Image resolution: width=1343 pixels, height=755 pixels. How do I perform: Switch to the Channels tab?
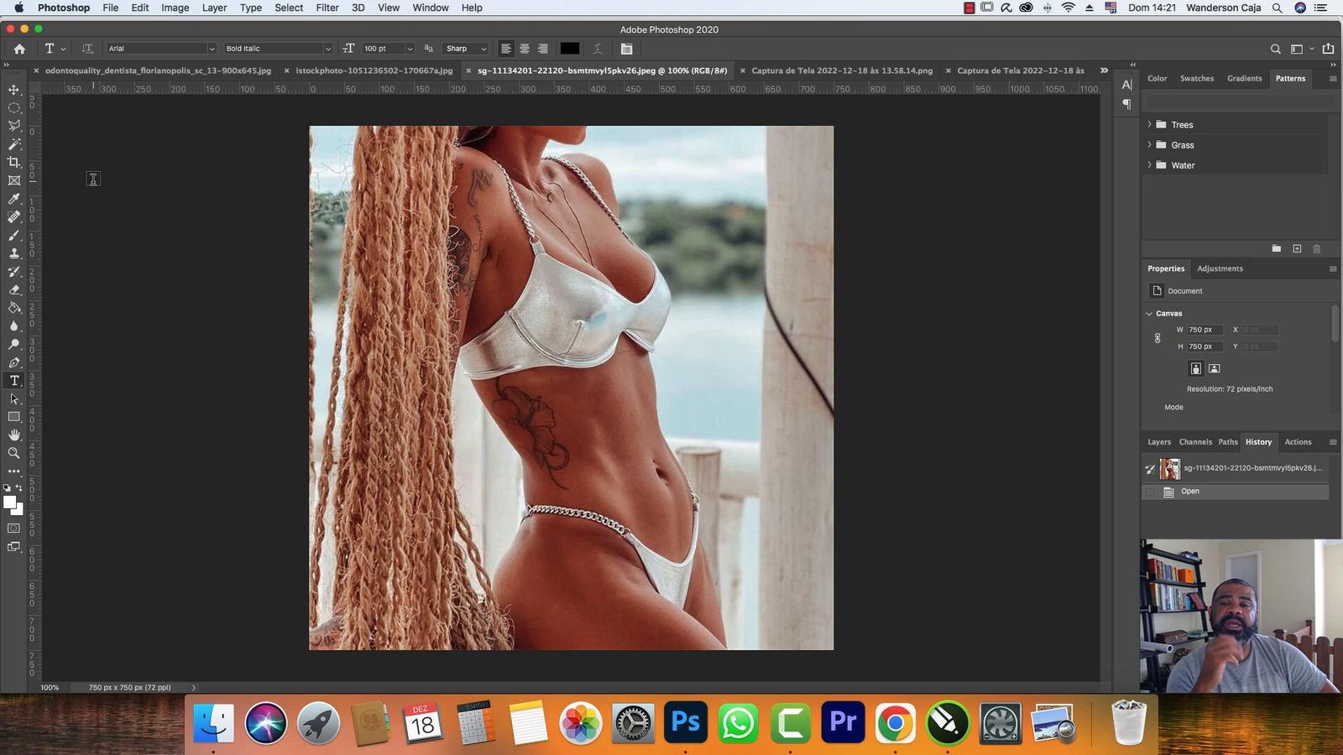click(1195, 442)
